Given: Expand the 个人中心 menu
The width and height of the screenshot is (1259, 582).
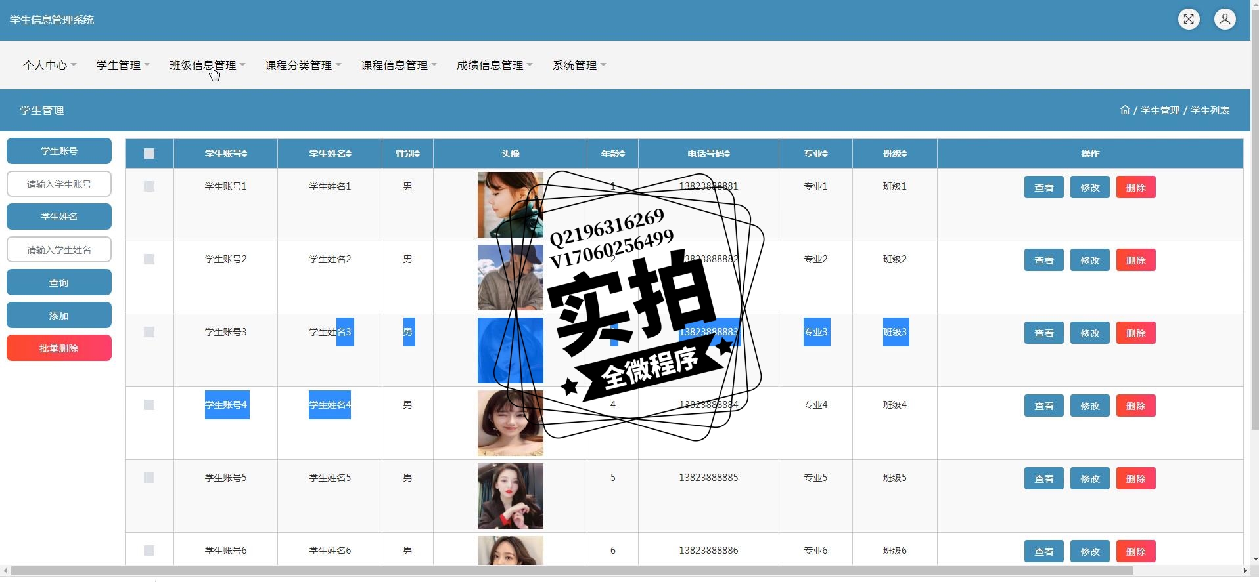Looking at the screenshot, I should coord(50,65).
